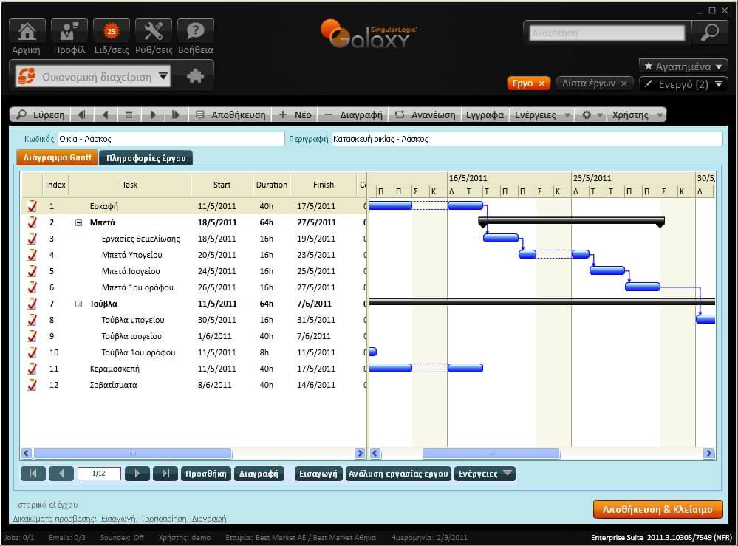Click the Περιγραφή description field
Screen dimensions: 738x546
click(527, 139)
